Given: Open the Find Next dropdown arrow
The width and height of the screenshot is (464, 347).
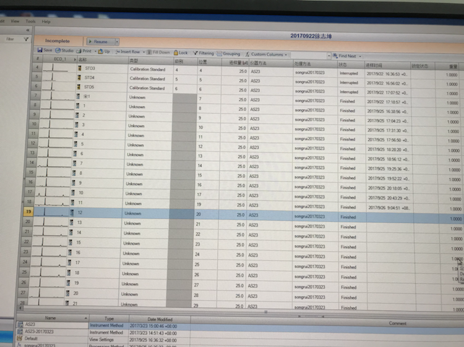Looking at the screenshot, I should pos(360,56).
